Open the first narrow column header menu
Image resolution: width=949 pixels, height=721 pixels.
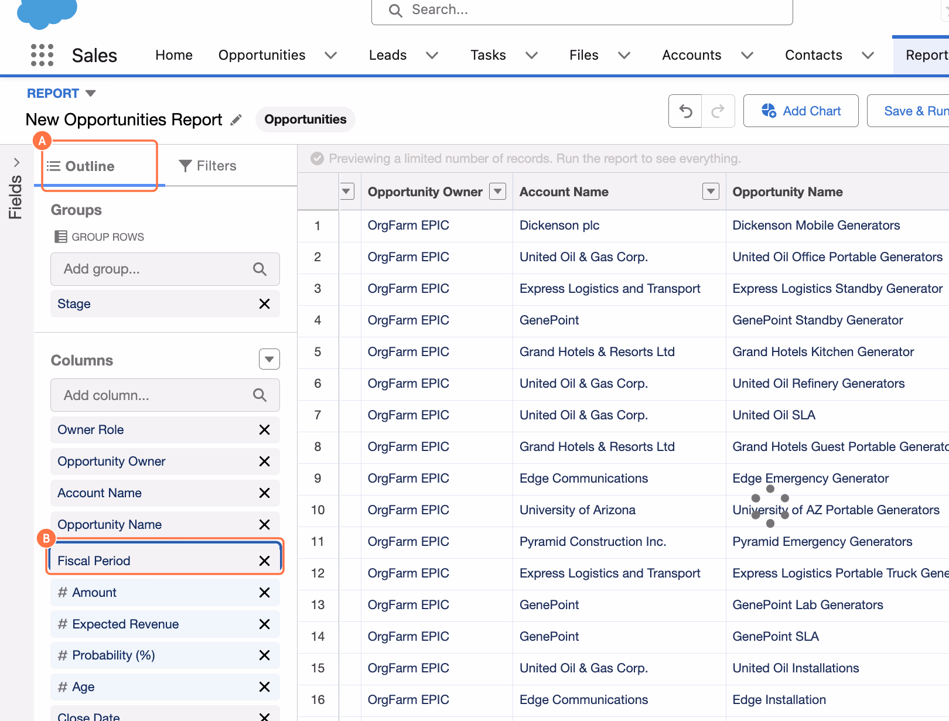tap(347, 191)
